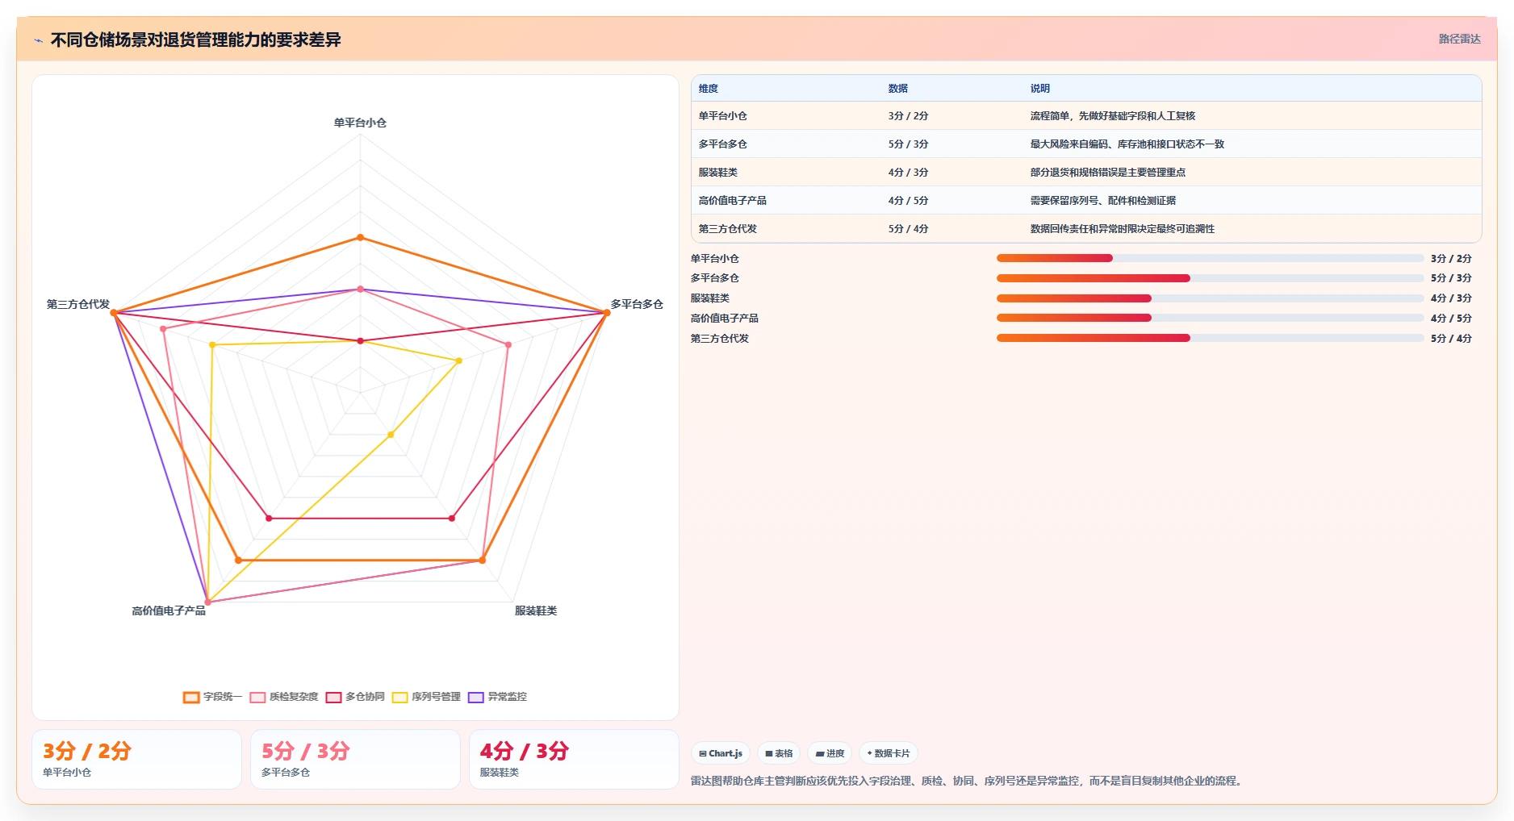Select the 服装鞋类 cell in the table

[x=718, y=173]
